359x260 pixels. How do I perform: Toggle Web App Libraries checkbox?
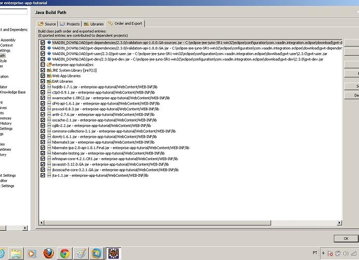(43, 76)
